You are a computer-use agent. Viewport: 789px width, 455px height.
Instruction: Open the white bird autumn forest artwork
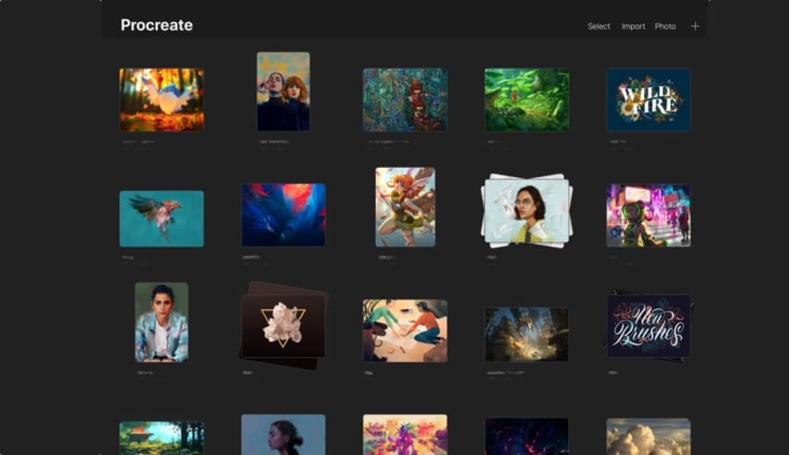pos(162,100)
